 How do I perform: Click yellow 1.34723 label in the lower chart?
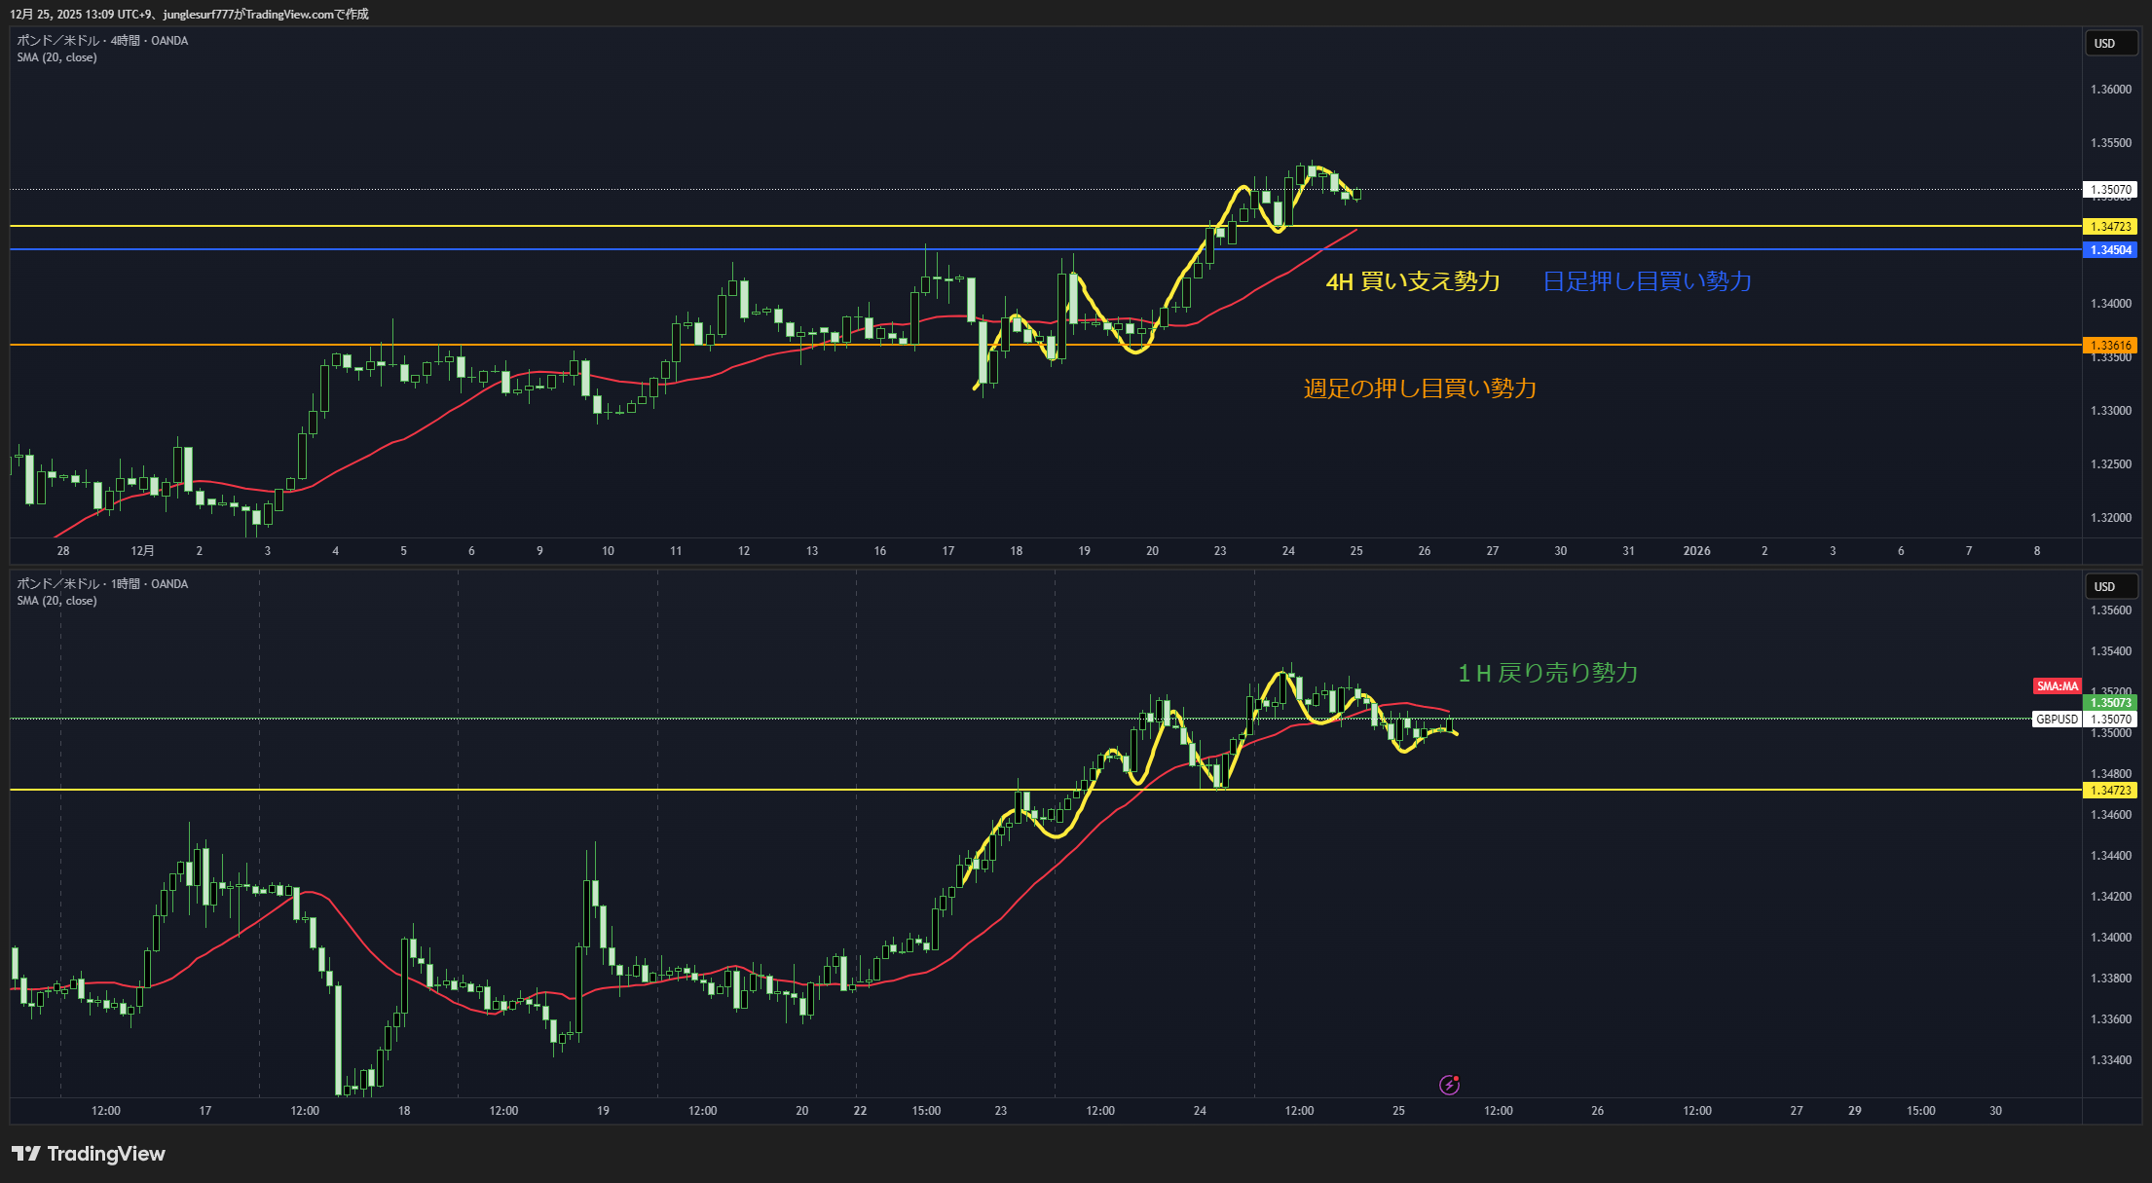(x=2110, y=791)
